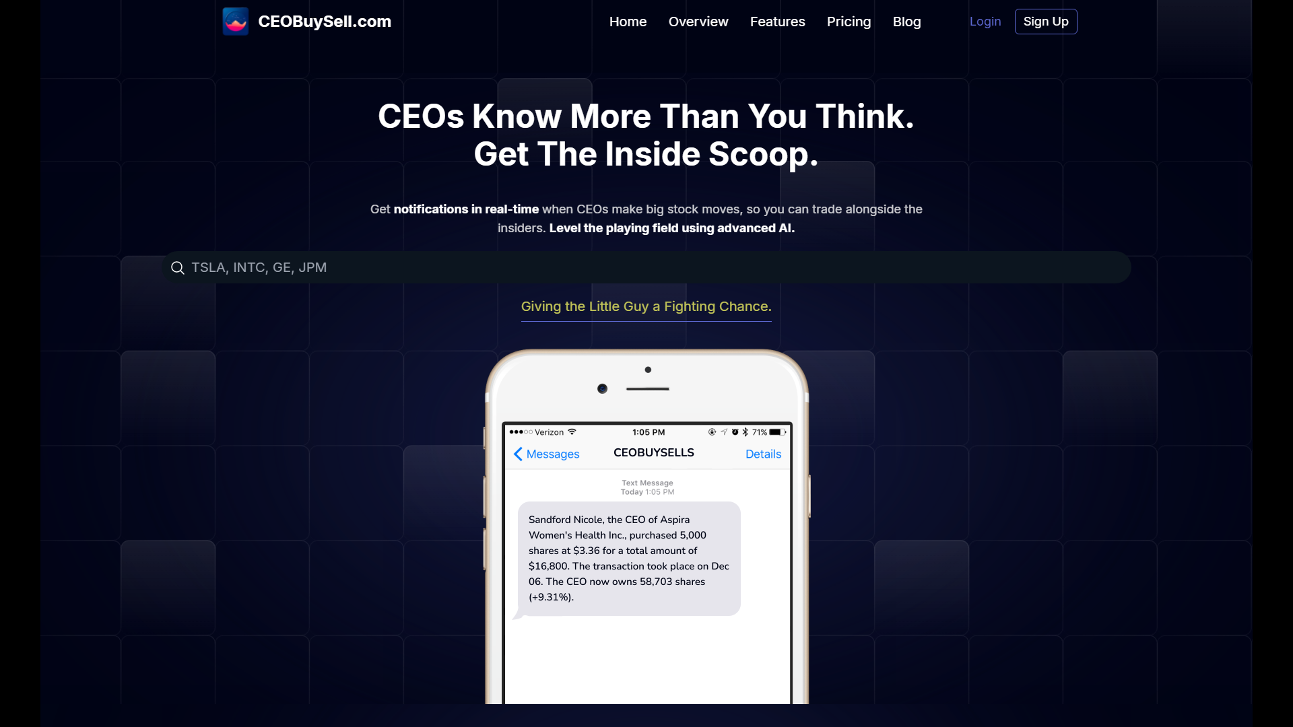Click the Blog navigation tab

point(906,22)
